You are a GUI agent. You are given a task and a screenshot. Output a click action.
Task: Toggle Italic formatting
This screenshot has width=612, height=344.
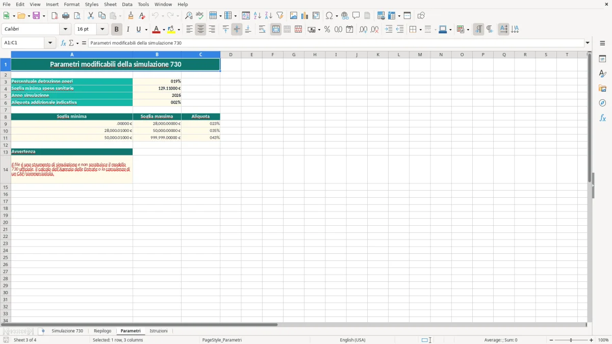pyautogui.click(x=127, y=30)
